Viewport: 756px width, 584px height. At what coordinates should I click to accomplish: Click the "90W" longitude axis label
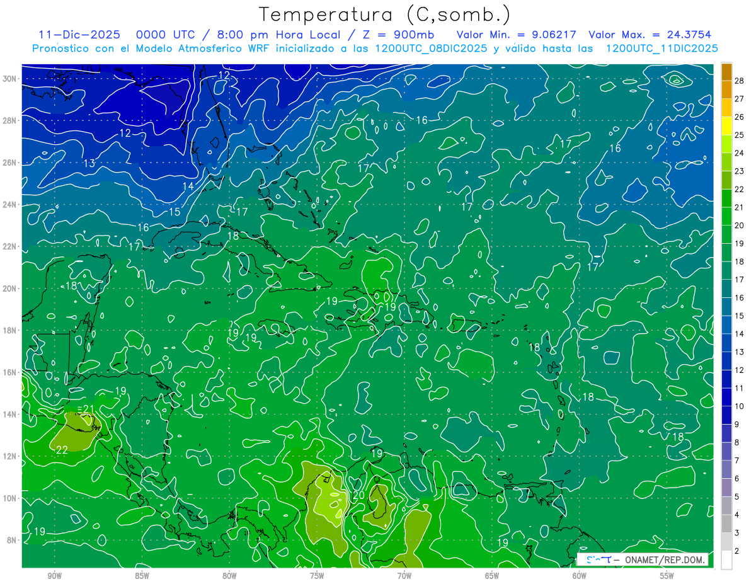54,576
